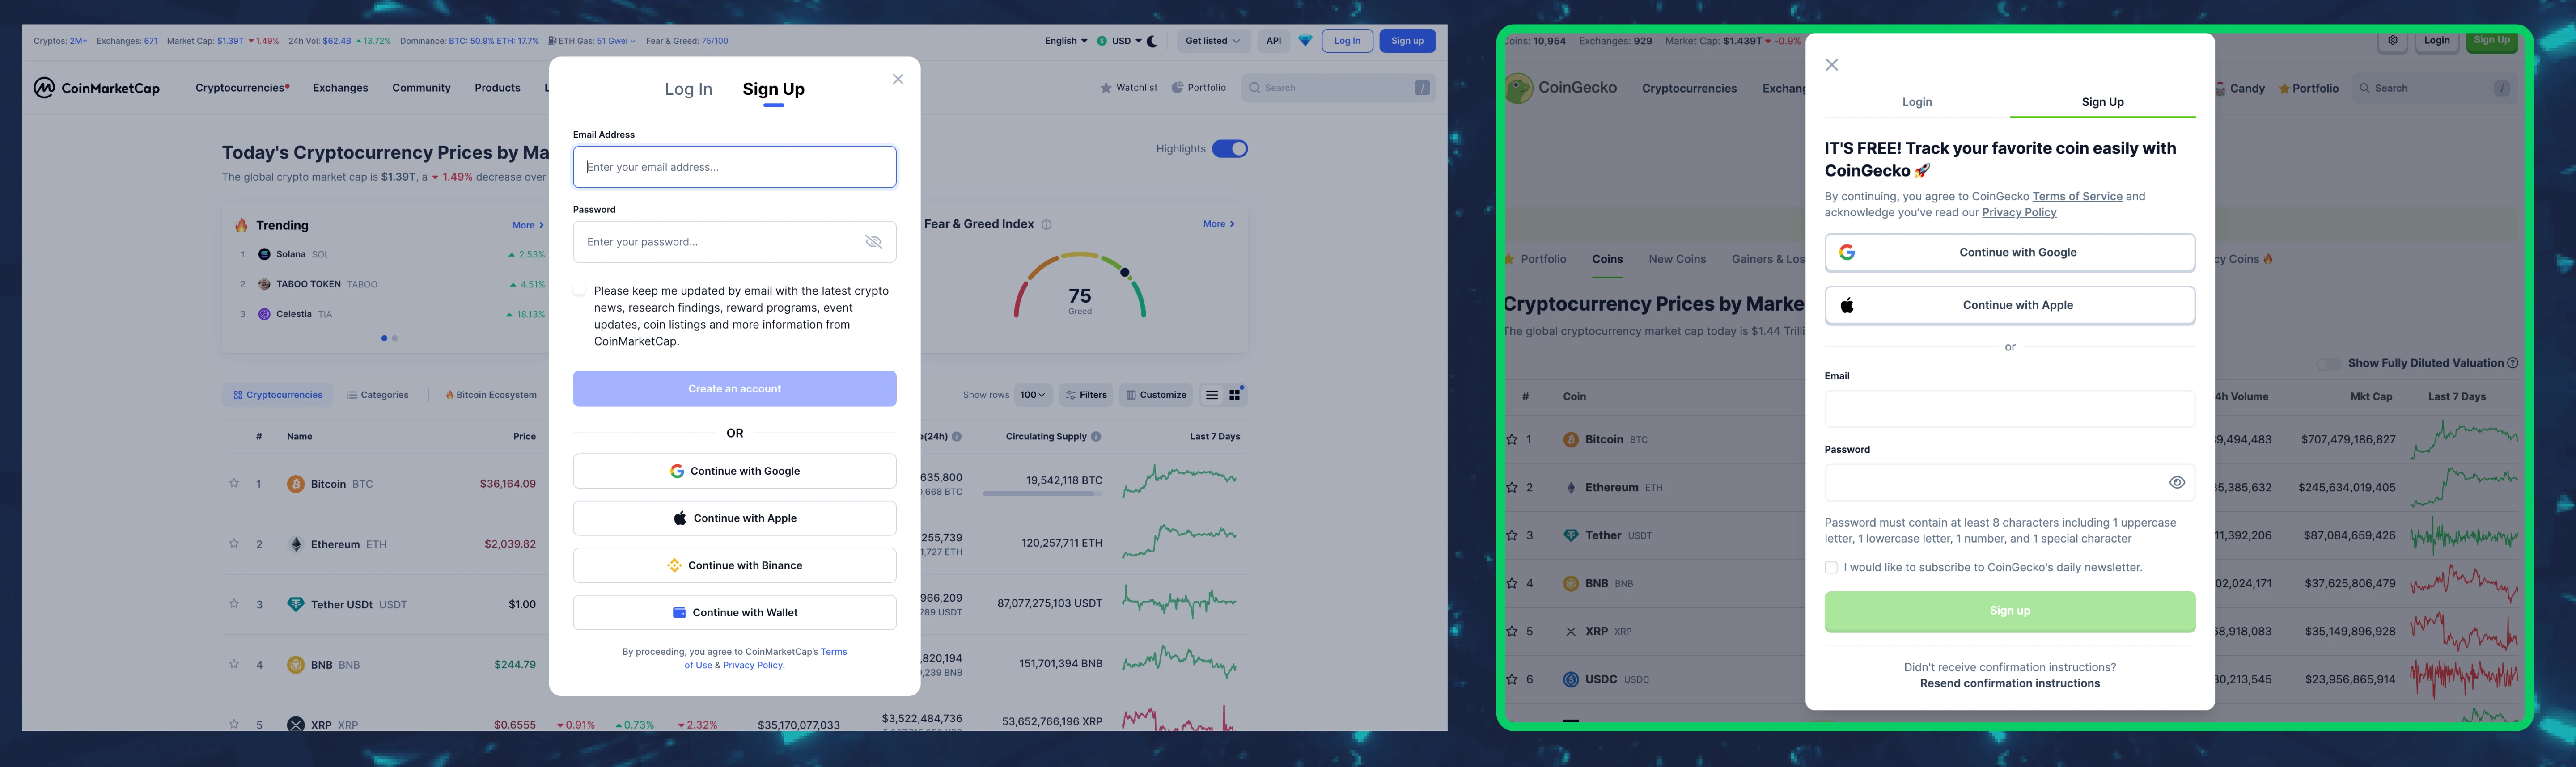Open CoinGecko Terms of Service link
The width and height of the screenshot is (2576, 767).
[2077, 197]
